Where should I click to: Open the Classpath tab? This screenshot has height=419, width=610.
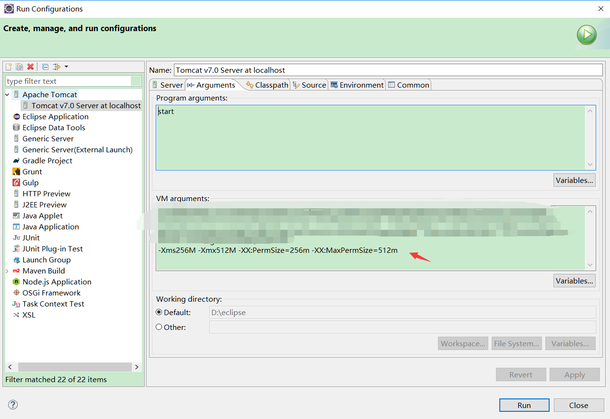[267, 85]
